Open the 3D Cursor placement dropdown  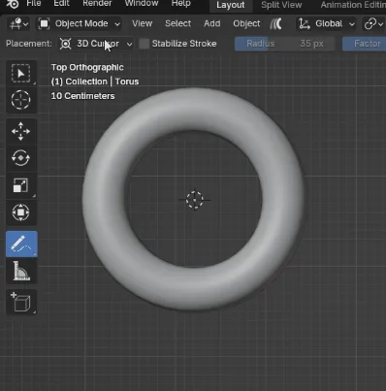[96, 44]
